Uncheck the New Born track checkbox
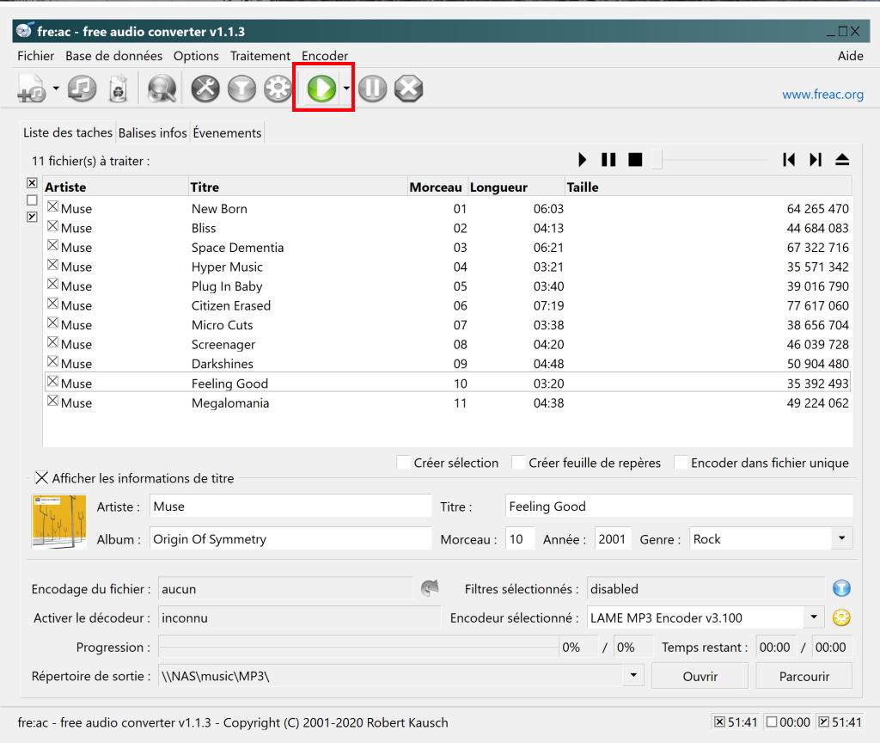Image resolution: width=880 pixels, height=743 pixels. click(x=52, y=206)
